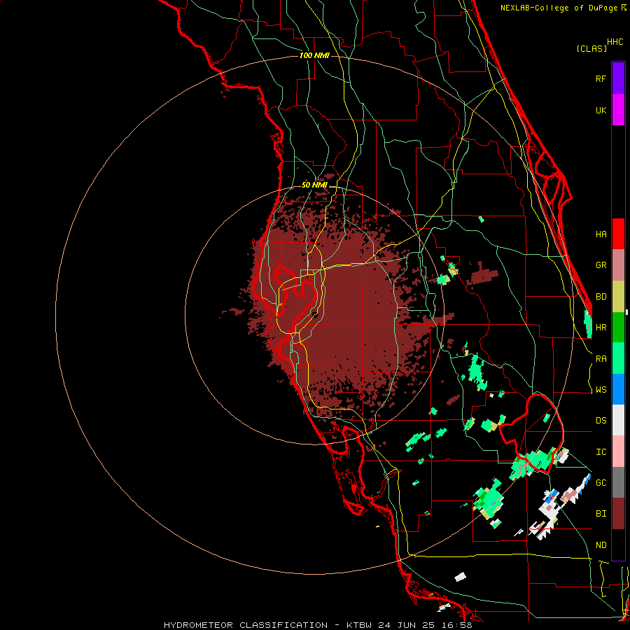Click the BD yellow legend swatch
The image size is (630, 630).
coord(618,297)
